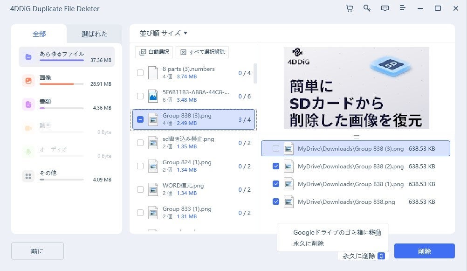The image size is (467, 271).
Task: Click the あらゆるファイル folder icon
Action: [28, 56]
